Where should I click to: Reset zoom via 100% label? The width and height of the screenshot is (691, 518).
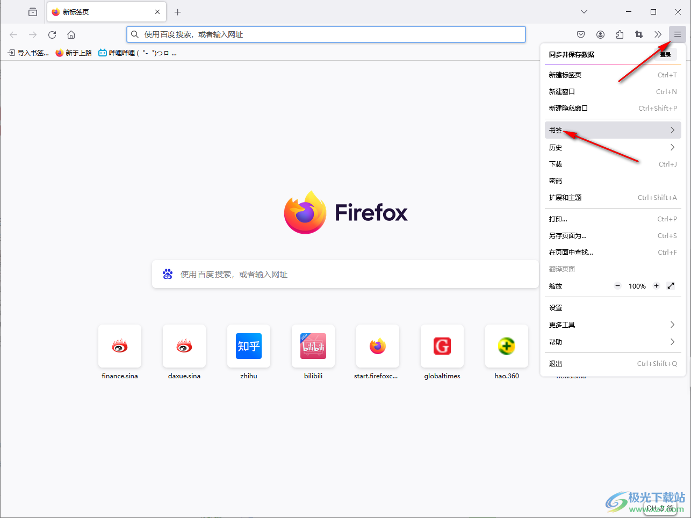pos(637,286)
